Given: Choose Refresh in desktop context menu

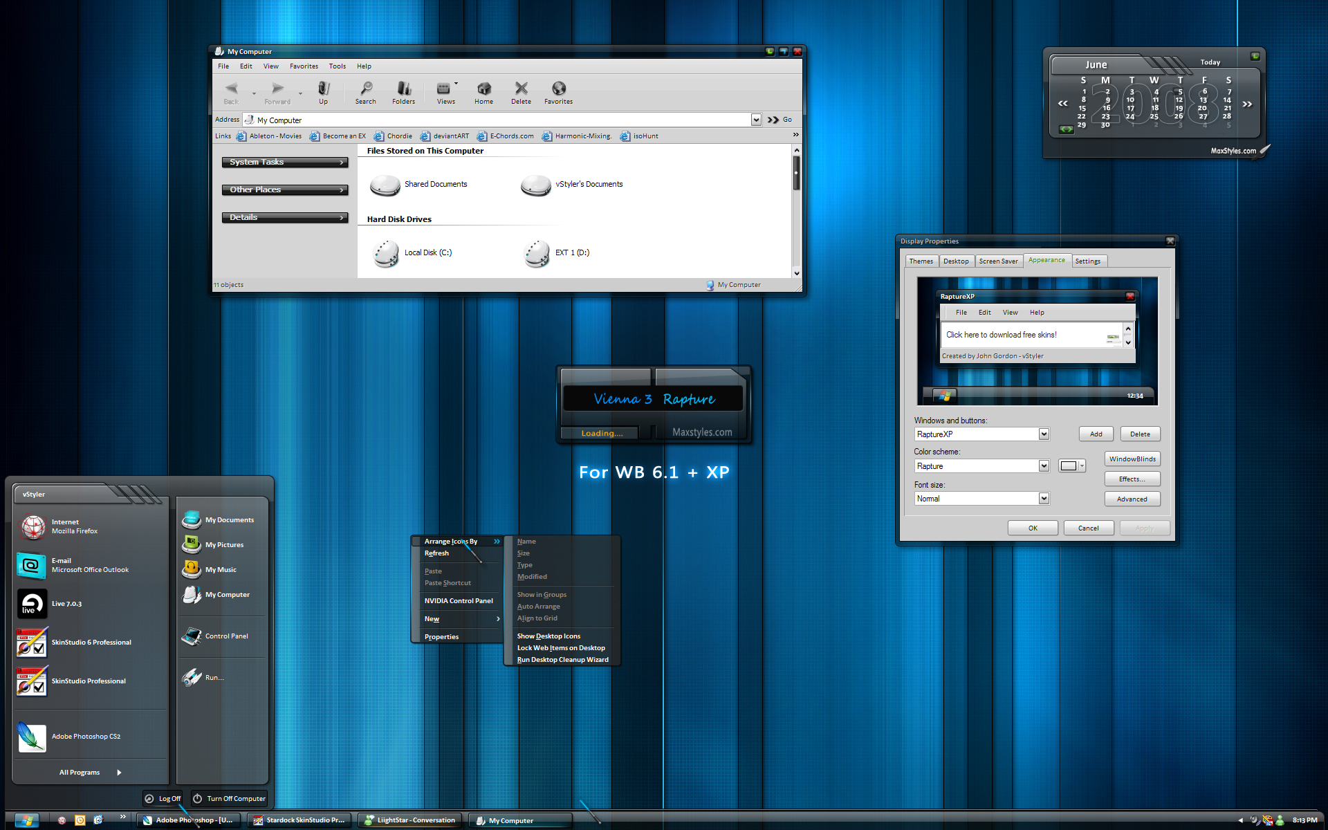Looking at the screenshot, I should tap(436, 553).
